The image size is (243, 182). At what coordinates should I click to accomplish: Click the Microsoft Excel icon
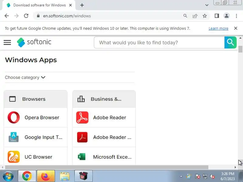pyautogui.click(x=82, y=157)
